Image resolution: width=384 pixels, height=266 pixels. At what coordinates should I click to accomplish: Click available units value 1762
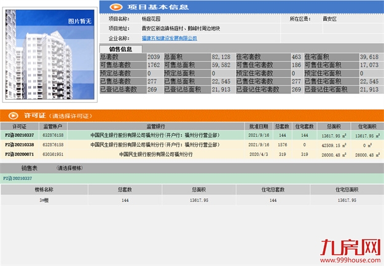click(154, 65)
